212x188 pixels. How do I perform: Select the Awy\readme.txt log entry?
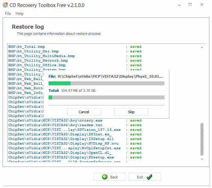[75, 125]
